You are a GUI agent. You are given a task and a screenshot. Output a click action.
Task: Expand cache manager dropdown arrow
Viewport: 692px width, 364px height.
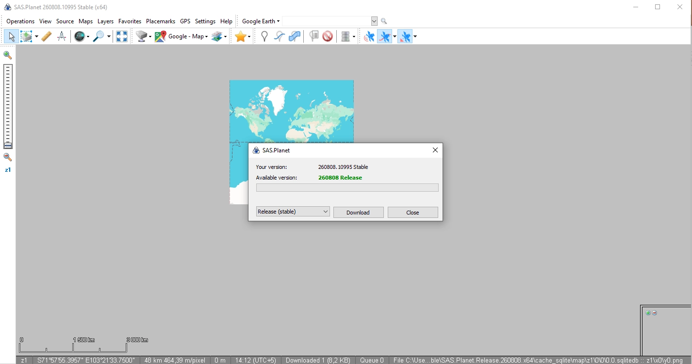(x=354, y=36)
